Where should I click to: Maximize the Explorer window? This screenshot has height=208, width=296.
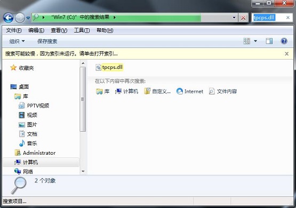click(x=269, y=3)
